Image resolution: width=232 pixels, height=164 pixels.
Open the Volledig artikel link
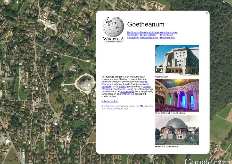[x=109, y=101]
